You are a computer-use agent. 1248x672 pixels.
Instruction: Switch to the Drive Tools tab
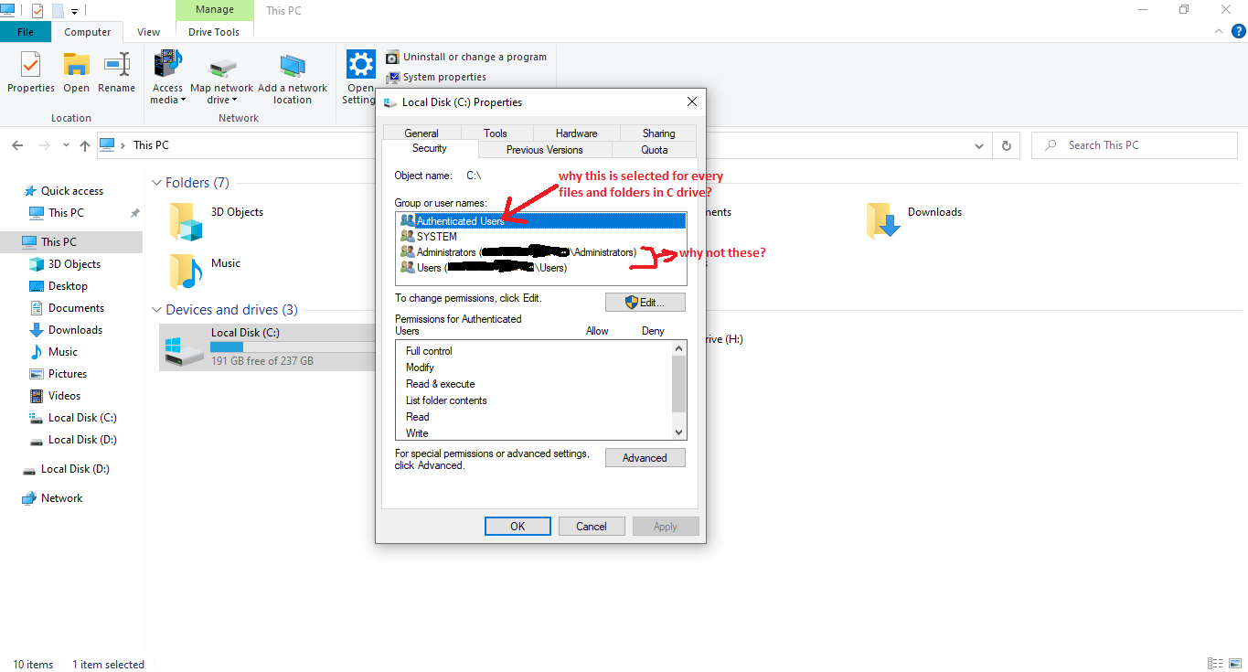(x=214, y=32)
